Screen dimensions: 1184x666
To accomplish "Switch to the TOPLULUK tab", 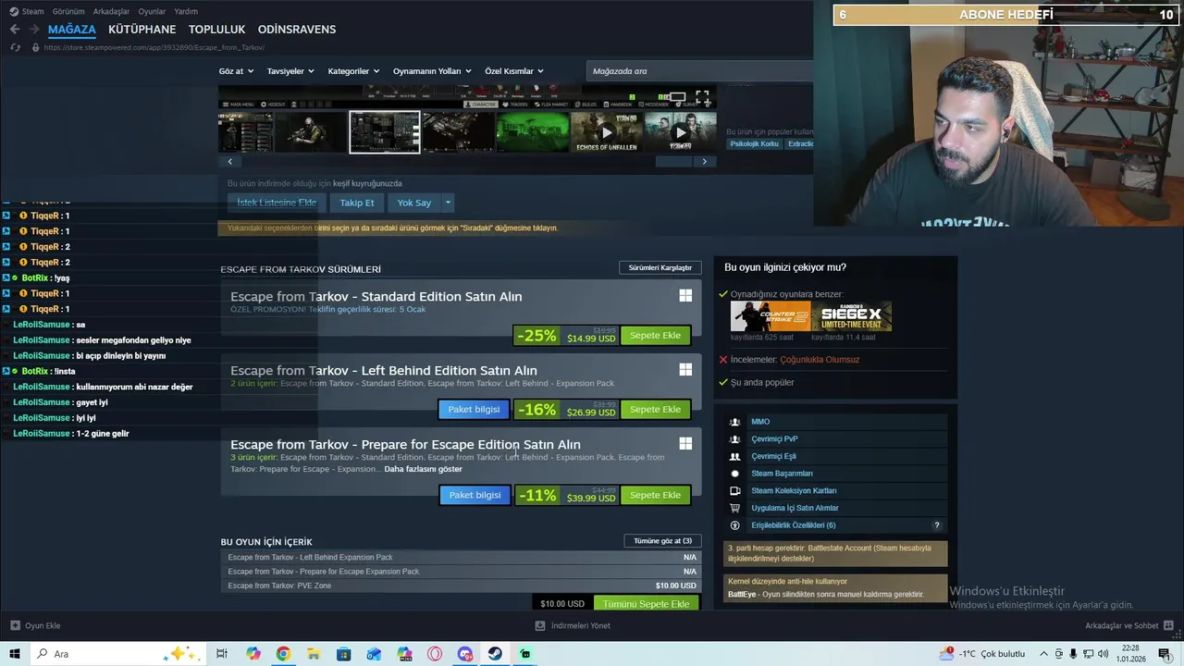I will [216, 30].
